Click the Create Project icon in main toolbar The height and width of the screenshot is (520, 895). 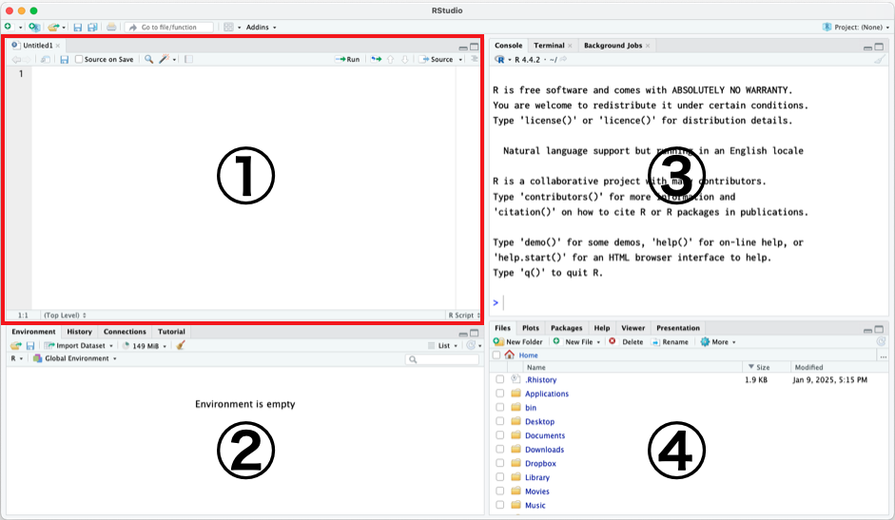click(34, 27)
